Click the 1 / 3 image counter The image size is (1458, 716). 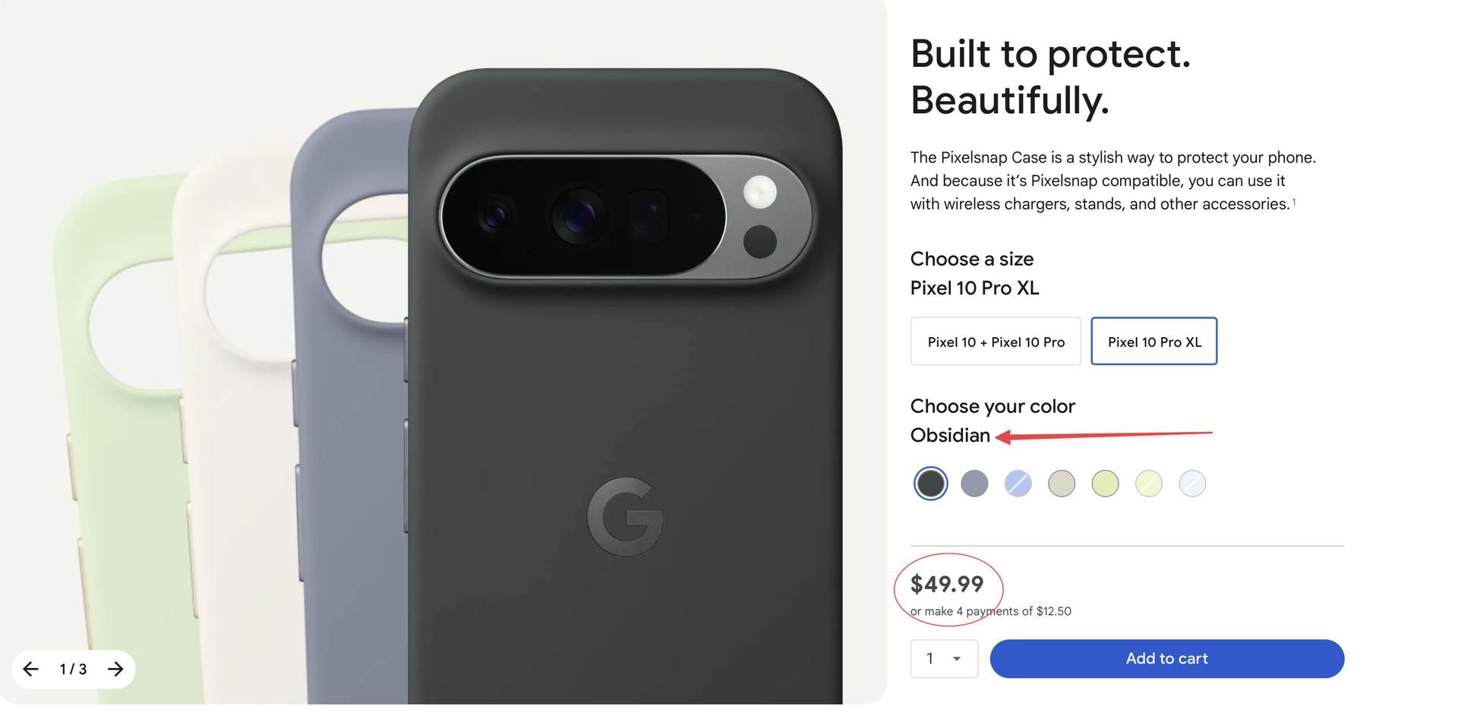pos(73,669)
